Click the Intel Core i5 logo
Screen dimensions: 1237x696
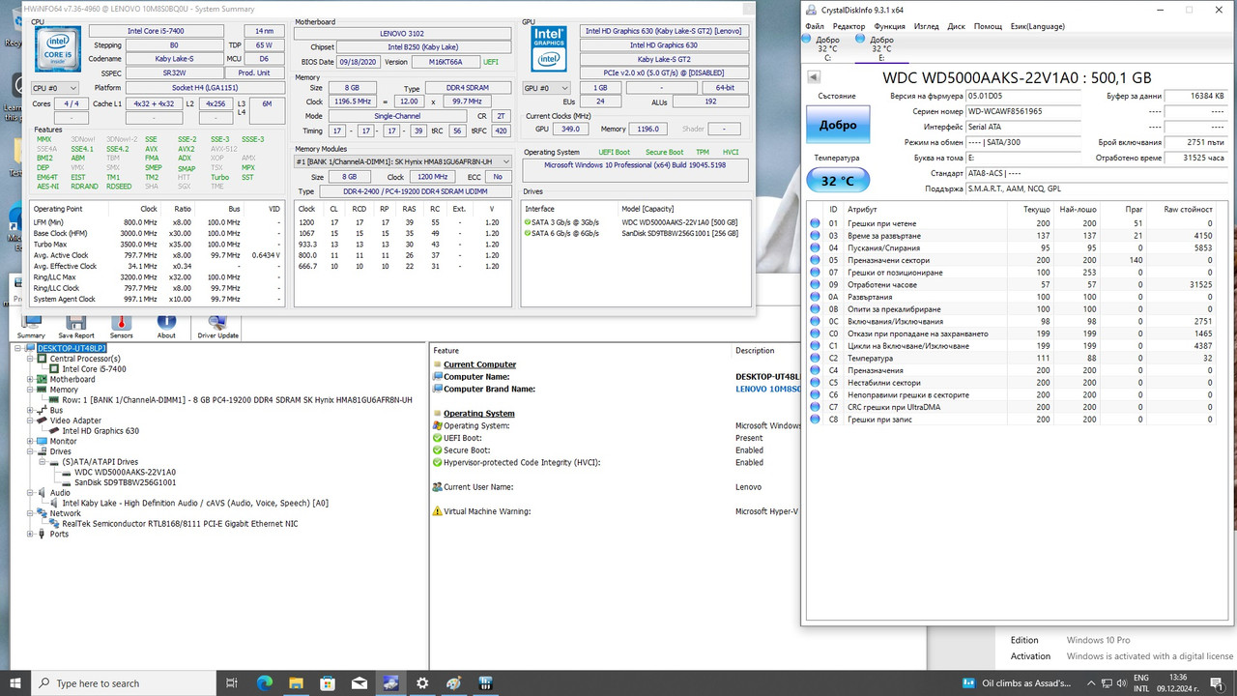58,48
